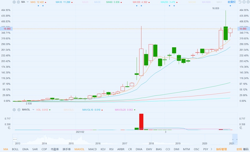Click the 时段 button

point(239,149)
